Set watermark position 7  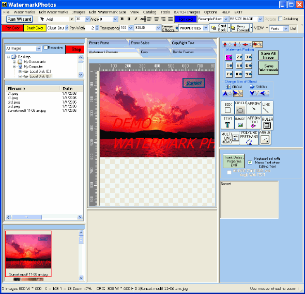229,74
